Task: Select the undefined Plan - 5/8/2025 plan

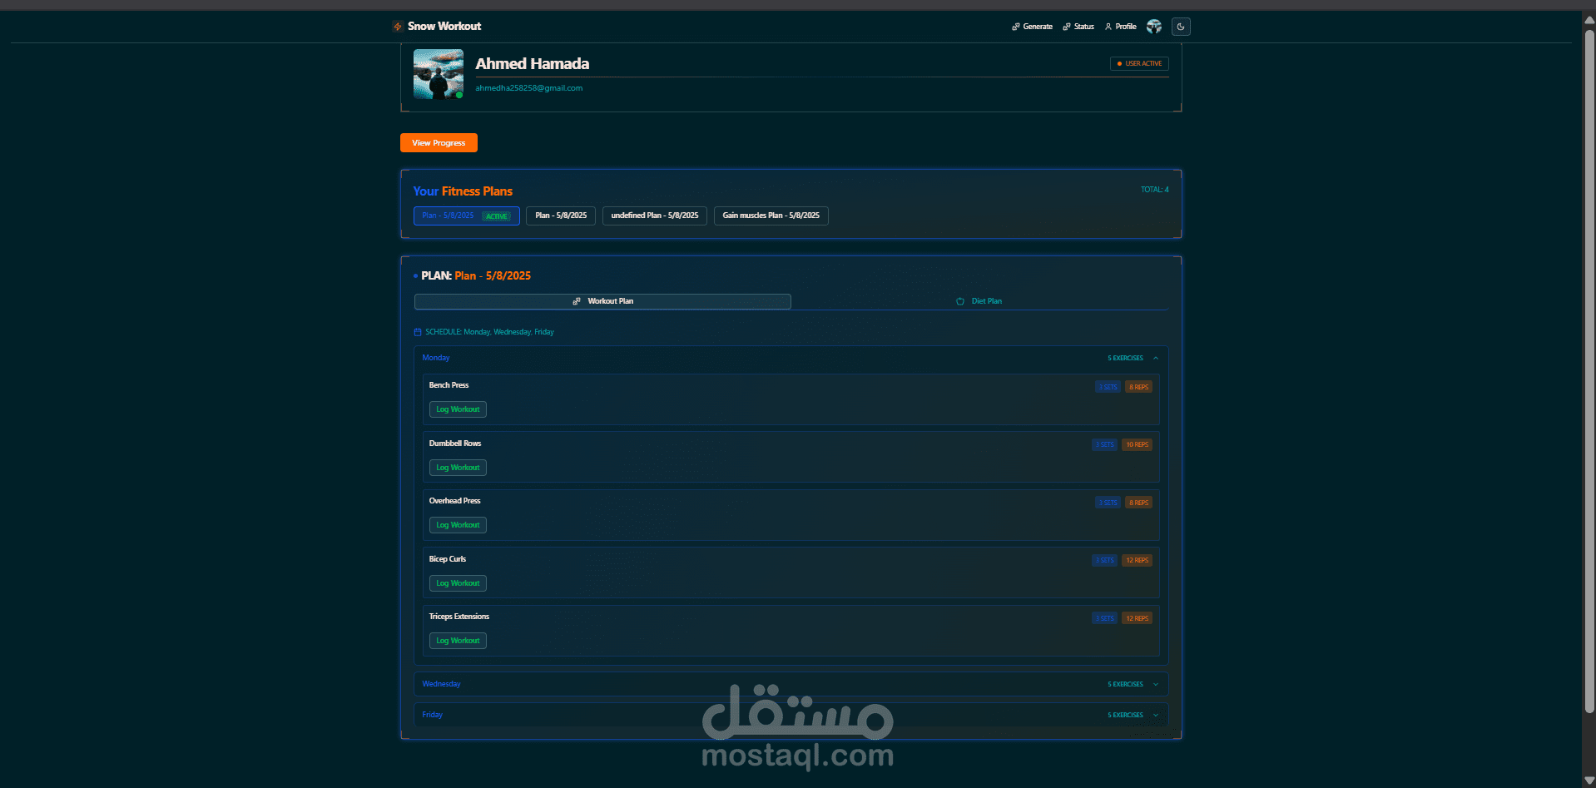Action: pos(654,216)
